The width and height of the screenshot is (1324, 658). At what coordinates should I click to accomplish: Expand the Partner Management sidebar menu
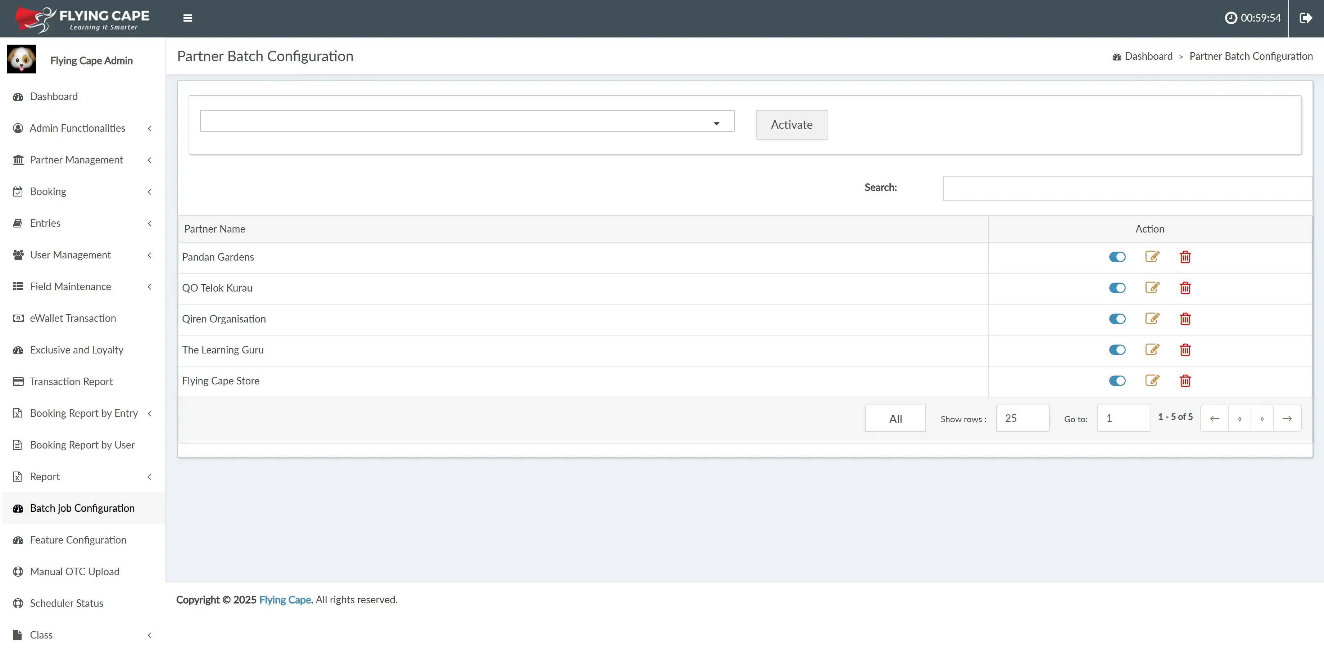pyautogui.click(x=76, y=160)
